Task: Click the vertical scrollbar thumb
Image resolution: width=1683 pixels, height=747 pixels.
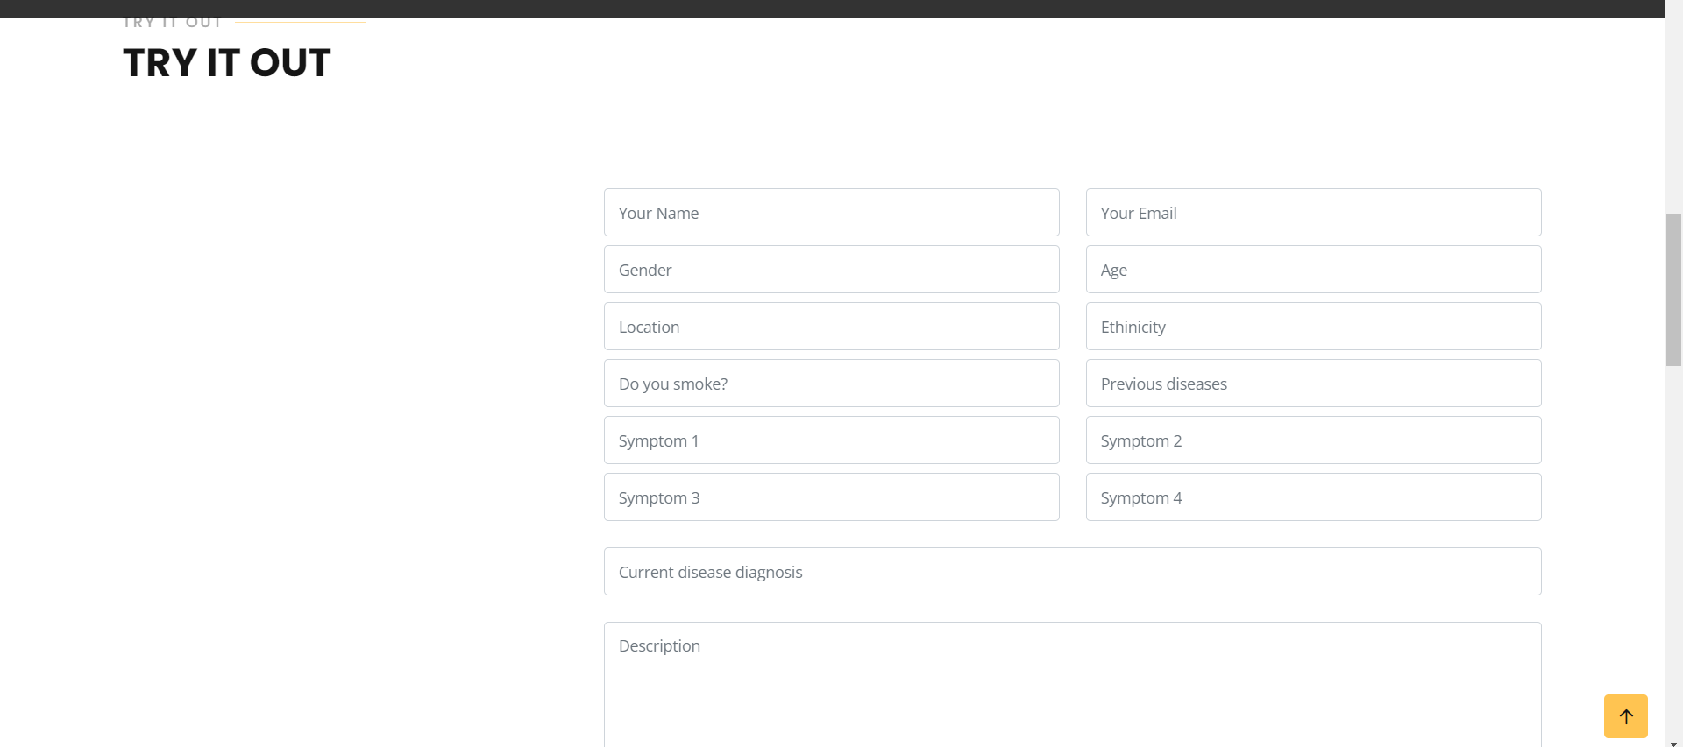Action: point(1673,289)
